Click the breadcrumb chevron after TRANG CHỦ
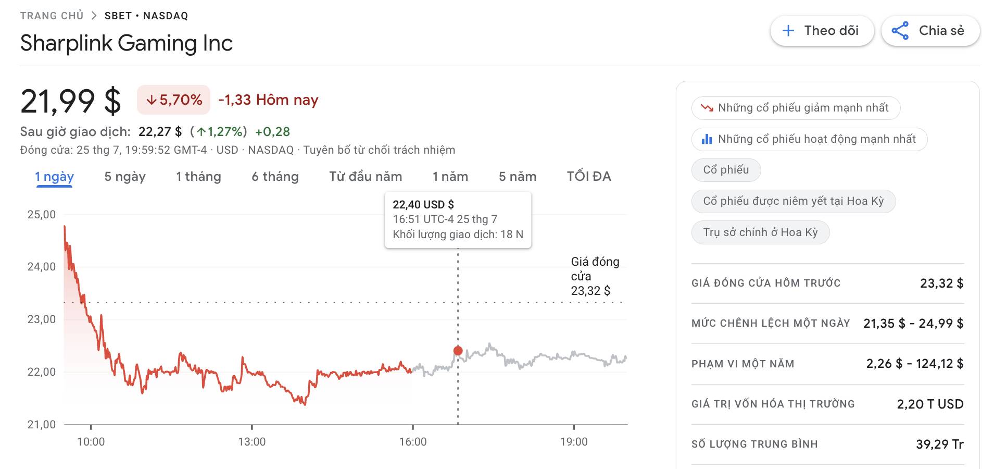 (94, 16)
